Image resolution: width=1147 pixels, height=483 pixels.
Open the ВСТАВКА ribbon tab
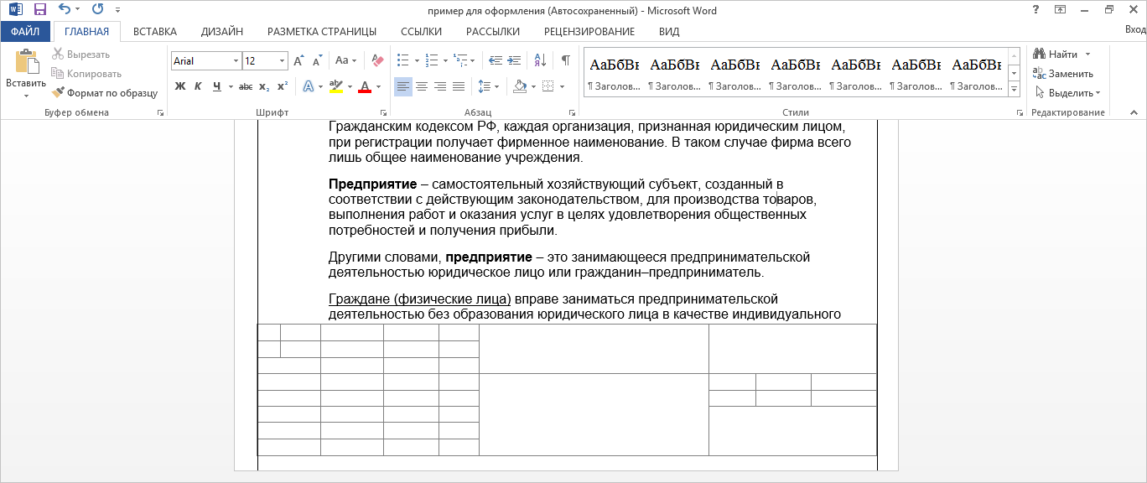click(155, 32)
